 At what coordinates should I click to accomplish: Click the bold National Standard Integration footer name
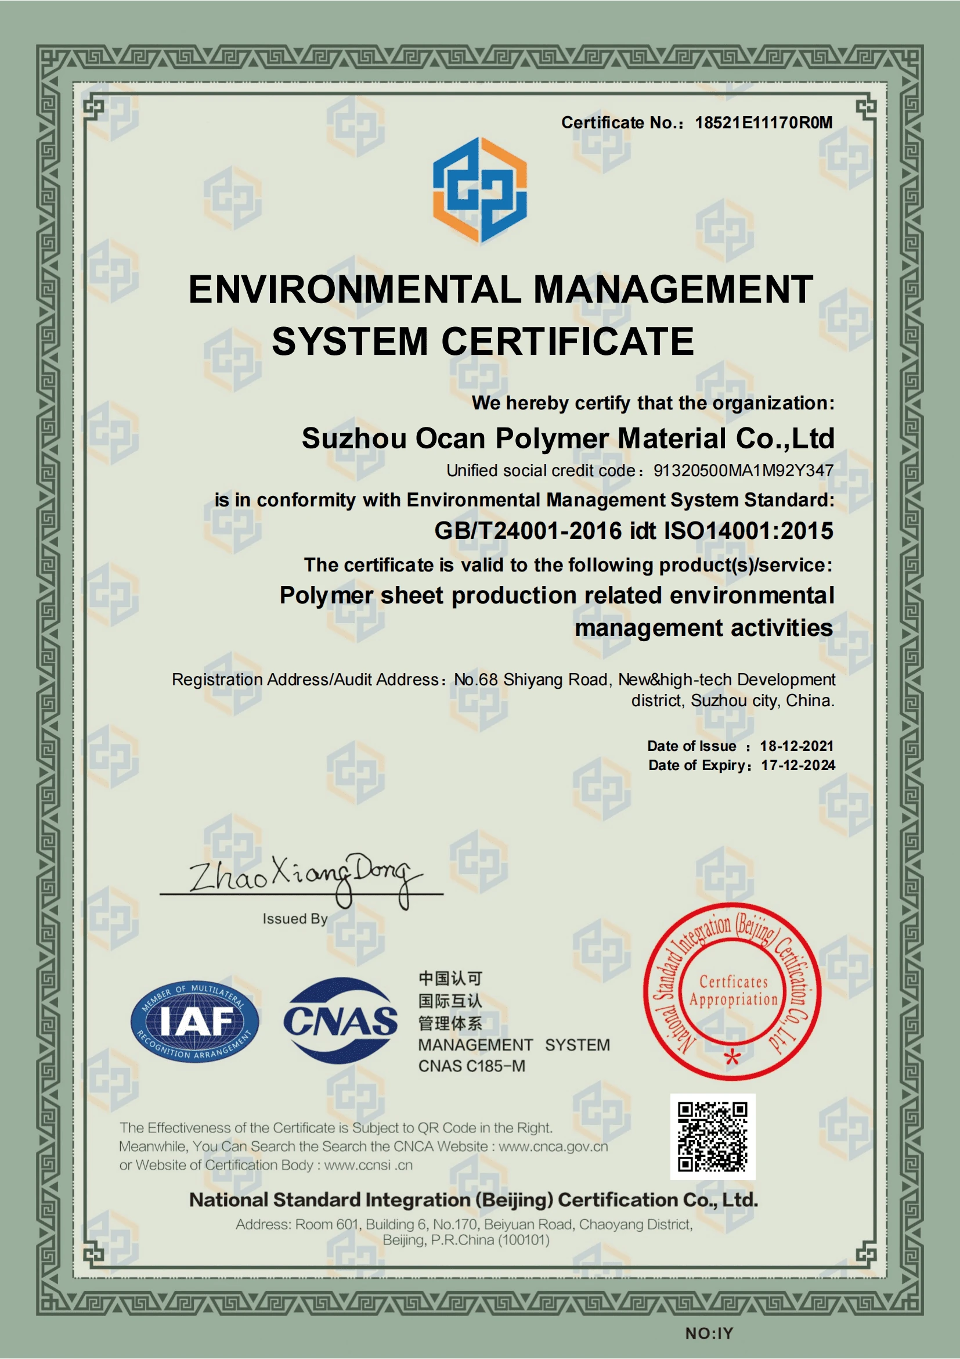click(473, 1200)
